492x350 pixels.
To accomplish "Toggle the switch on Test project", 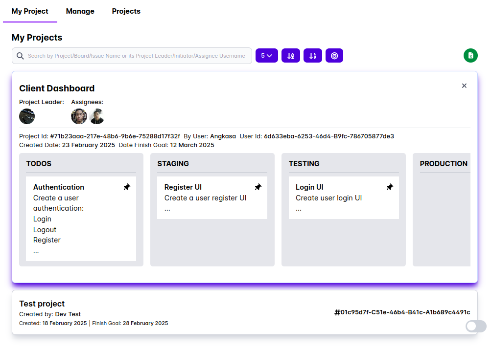I will coord(475,326).
